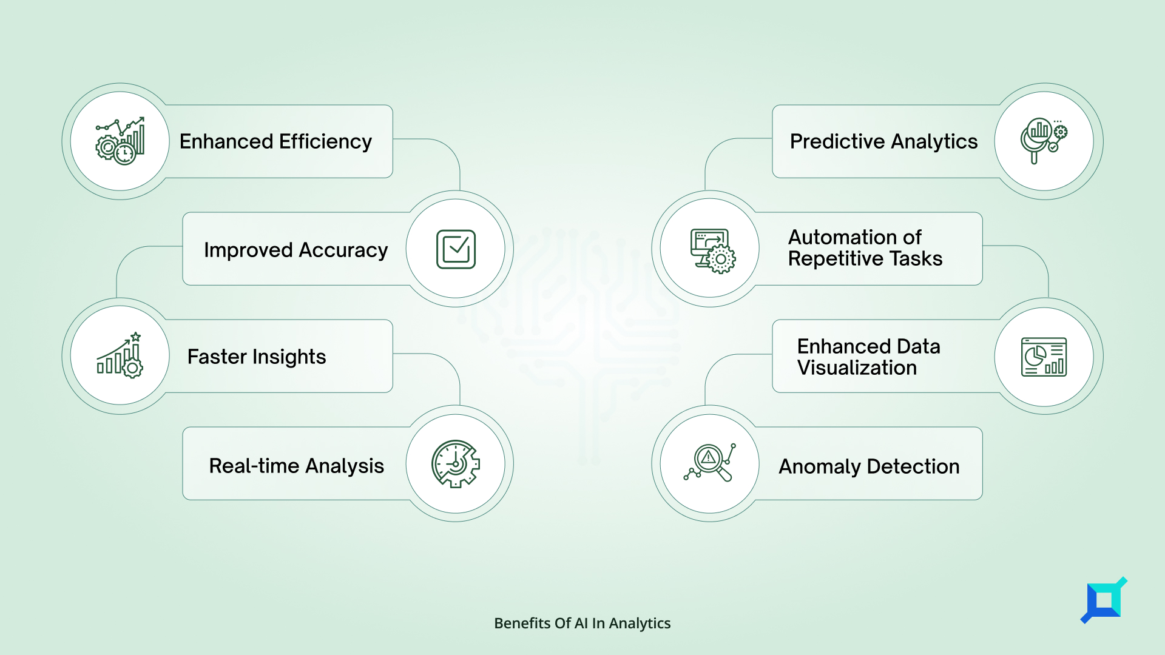Toggle the Improved Accuracy checkbox element
Image resolution: width=1165 pixels, height=655 pixels.
[457, 249]
